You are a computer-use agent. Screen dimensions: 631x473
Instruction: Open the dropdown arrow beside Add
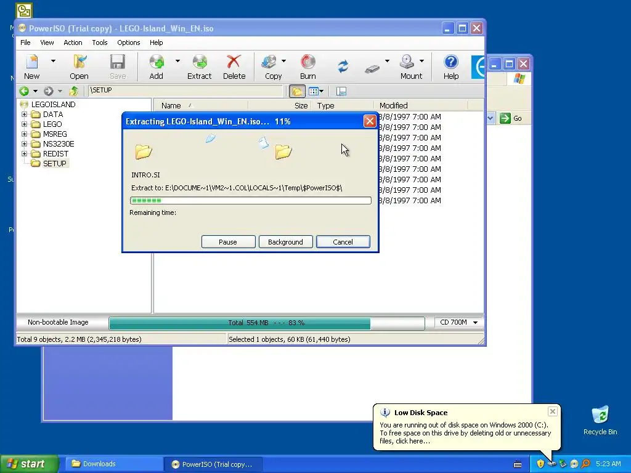[177, 61]
